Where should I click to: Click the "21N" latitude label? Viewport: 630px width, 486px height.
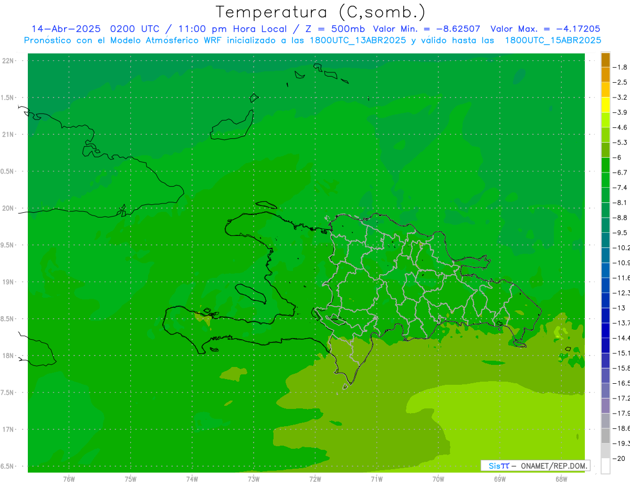(8, 135)
